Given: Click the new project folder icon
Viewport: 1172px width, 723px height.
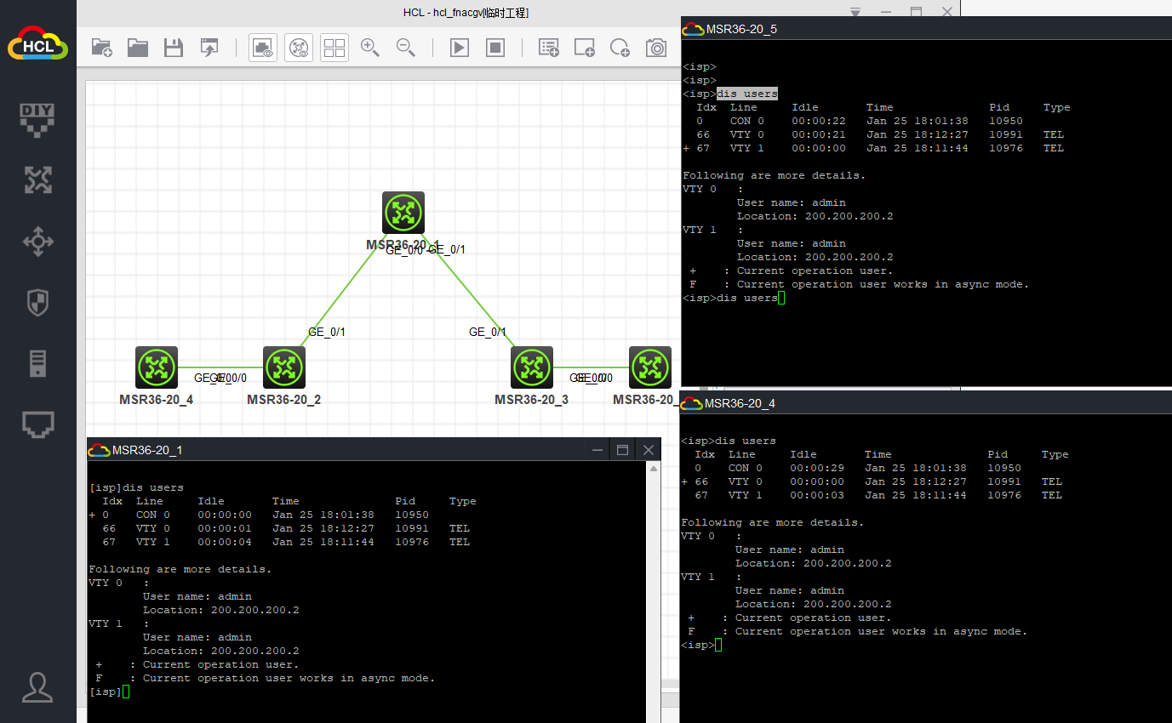Looking at the screenshot, I should 102,48.
